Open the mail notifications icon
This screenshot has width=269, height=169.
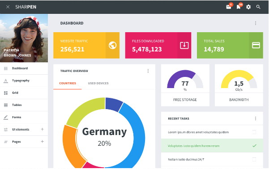[229, 7]
